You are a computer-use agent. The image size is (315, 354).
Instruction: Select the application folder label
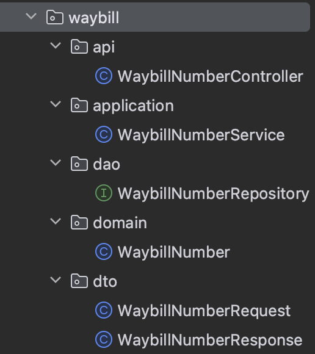click(x=134, y=106)
